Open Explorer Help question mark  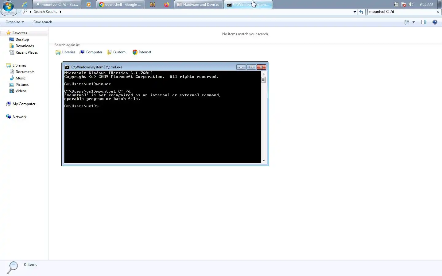click(x=435, y=22)
